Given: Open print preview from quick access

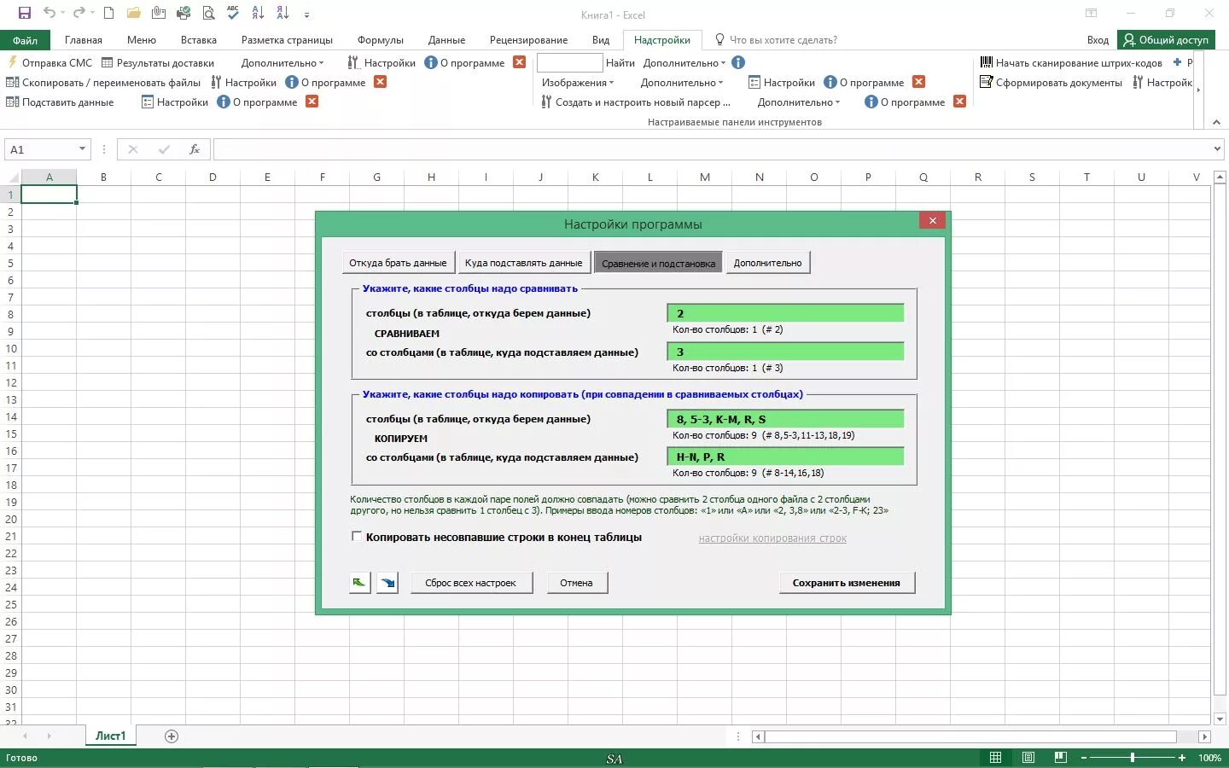Looking at the screenshot, I should pos(208,13).
